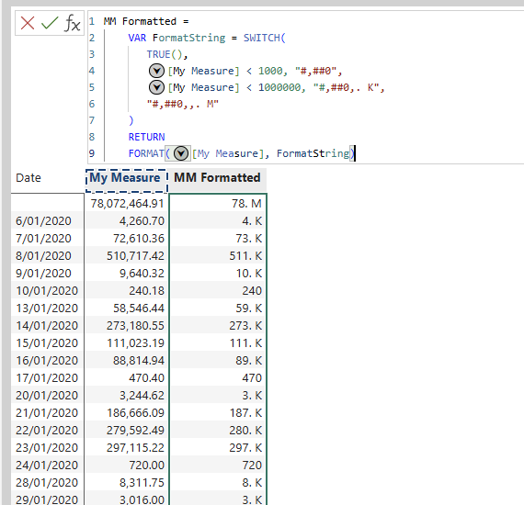Click the formatted value 4. K
Screen dimensions: 524x505
(252, 221)
